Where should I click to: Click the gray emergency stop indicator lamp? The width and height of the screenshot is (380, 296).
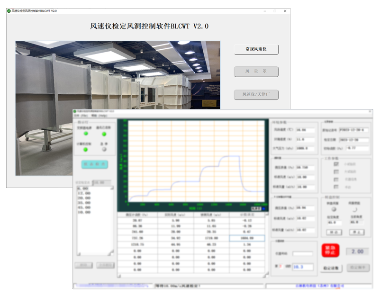click(x=104, y=150)
